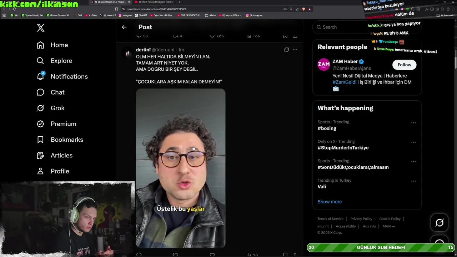Screen dimensions: 457x257
Task: Open Grok in the sidebar
Action: tap(50, 108)
